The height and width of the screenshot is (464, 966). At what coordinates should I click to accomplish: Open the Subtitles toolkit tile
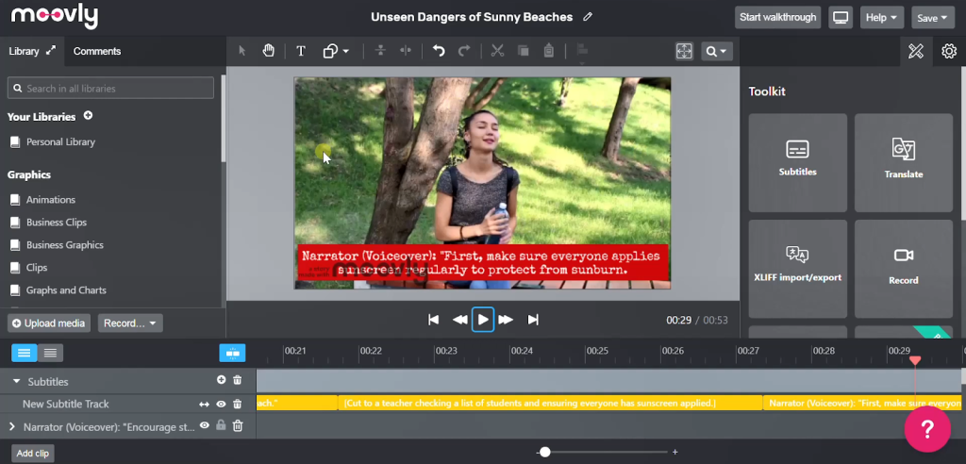797,162
